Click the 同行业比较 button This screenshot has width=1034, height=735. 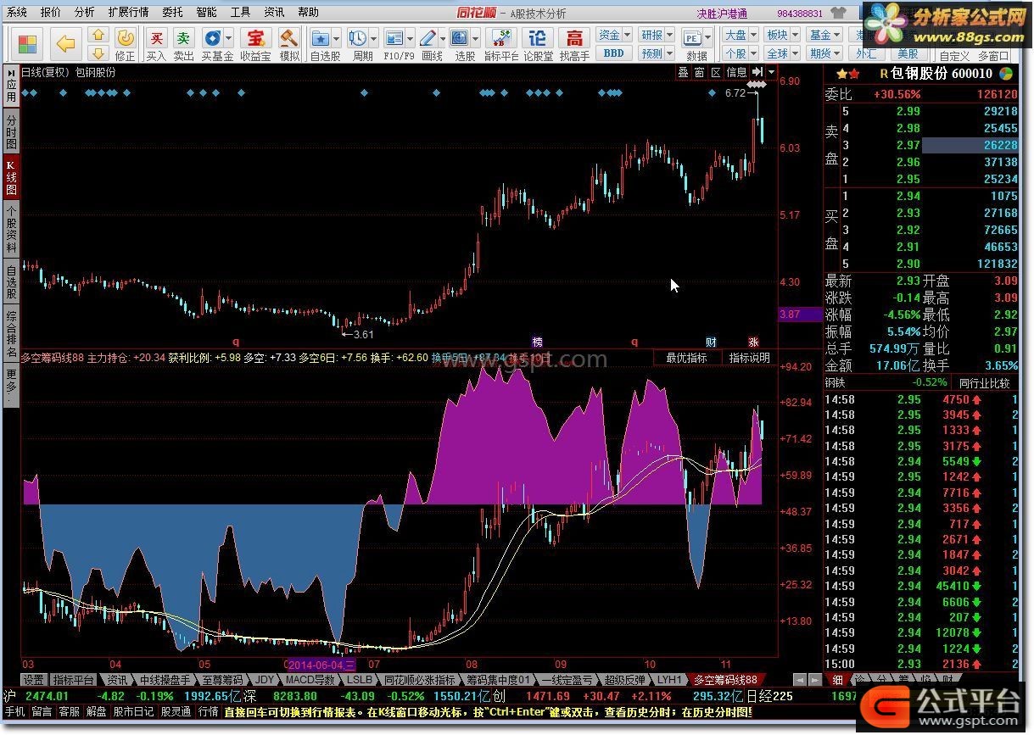984,383
